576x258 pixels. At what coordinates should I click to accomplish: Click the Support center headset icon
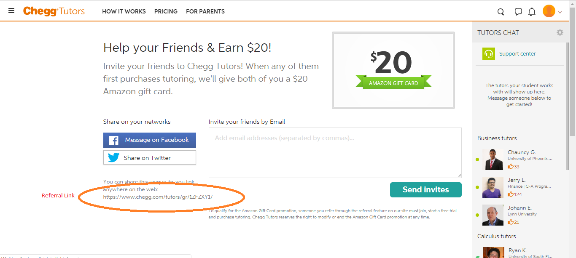click(x=489, y=54)
